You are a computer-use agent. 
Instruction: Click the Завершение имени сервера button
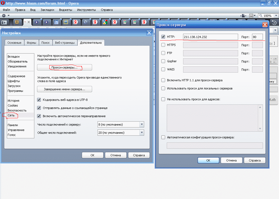[65, 89]
